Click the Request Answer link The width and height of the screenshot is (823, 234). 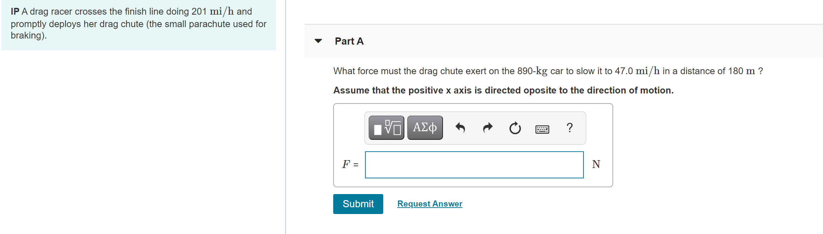430,204
